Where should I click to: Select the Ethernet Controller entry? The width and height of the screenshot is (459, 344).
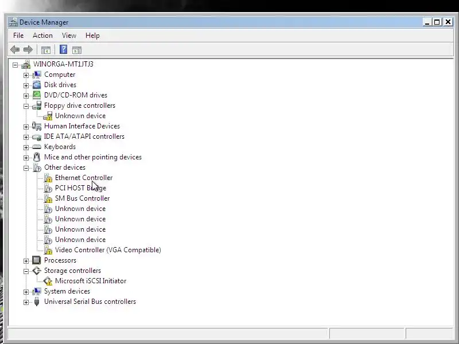[x=84, y=178]
